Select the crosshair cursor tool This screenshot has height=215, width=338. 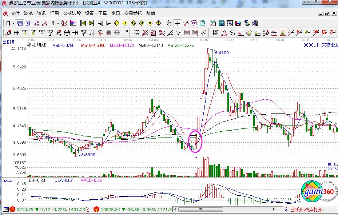pyautogui.click(x=178, y=23)
